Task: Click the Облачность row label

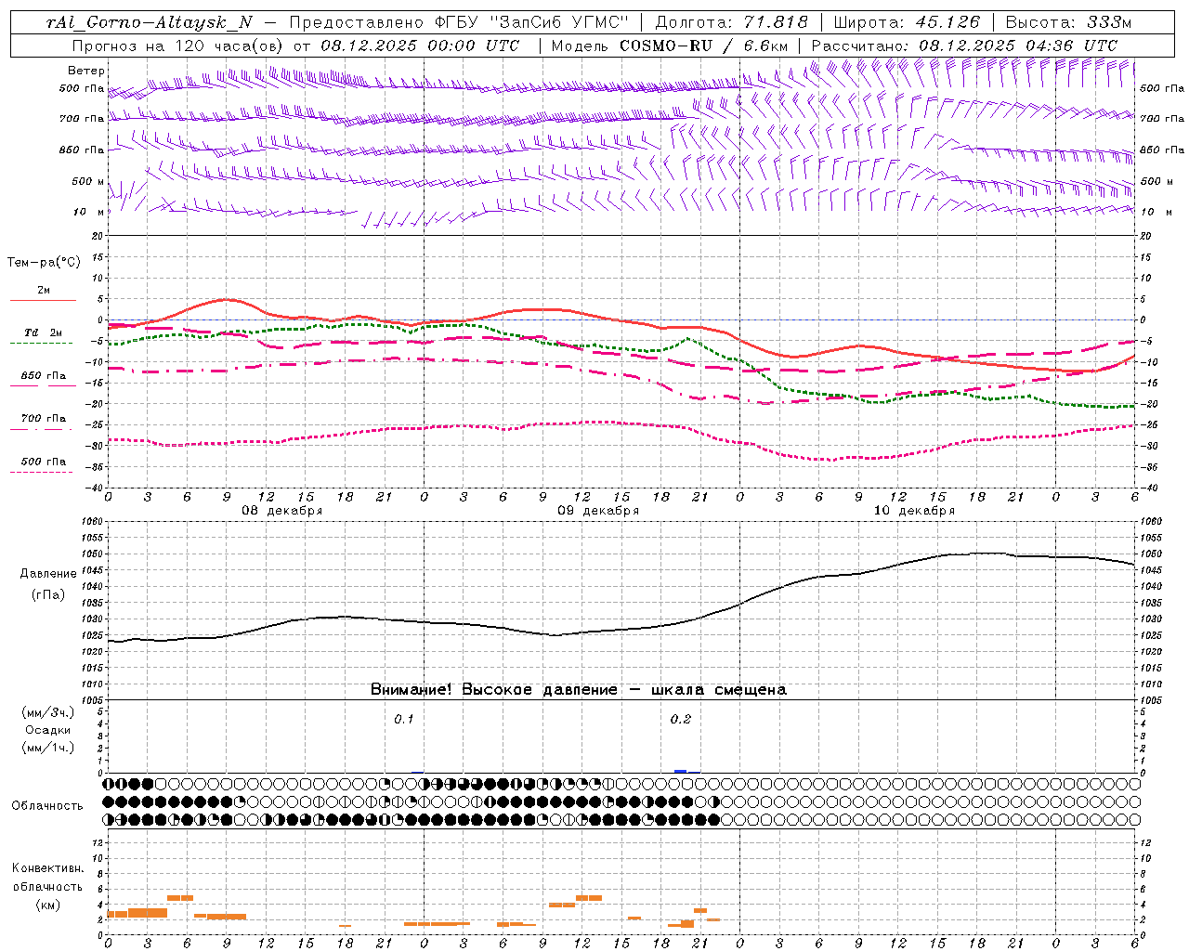Action: pos(47,806)
